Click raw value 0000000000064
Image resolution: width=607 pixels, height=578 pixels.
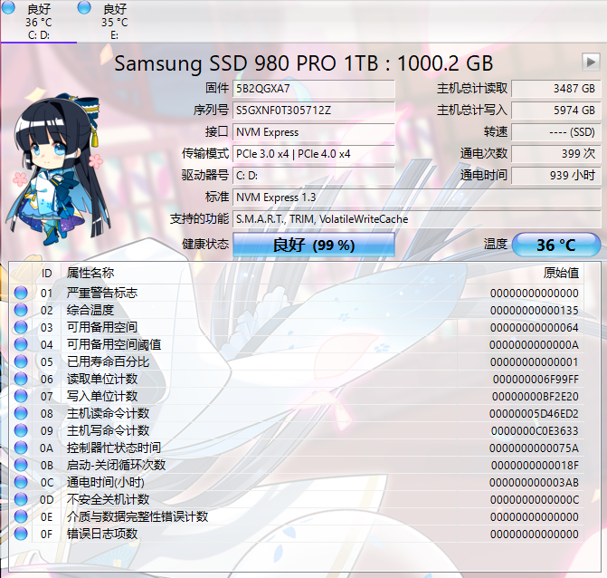click(535, 328)
